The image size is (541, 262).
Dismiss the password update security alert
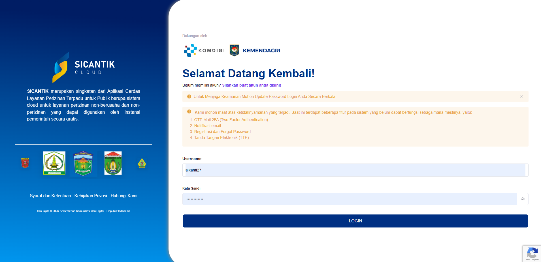[x=521, y=96]
